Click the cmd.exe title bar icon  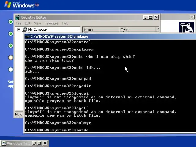click(x=27, y=36)
